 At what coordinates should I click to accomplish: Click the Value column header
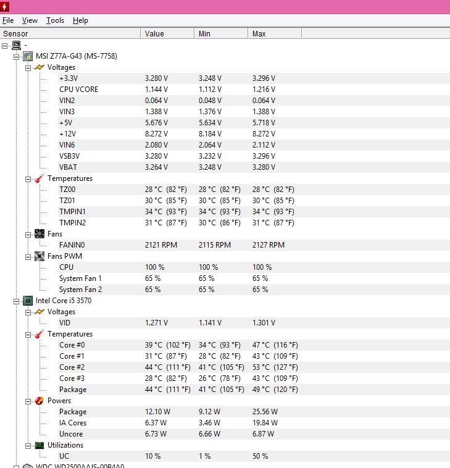click(x=167, y=33)
